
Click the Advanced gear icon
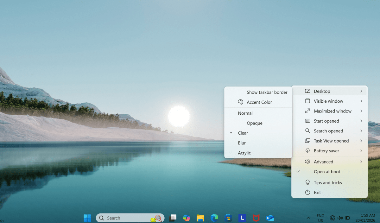[307, 162]
